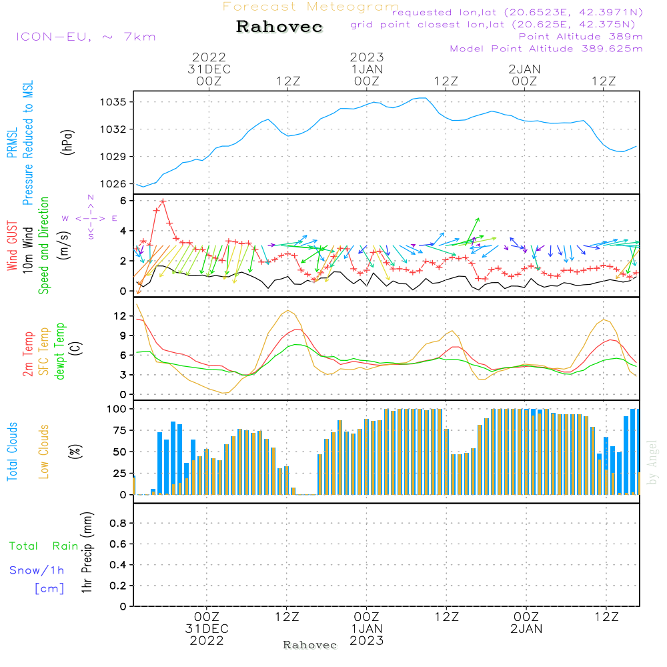This screenshot has width=667, height=667.
Task: Click the 0.8 precipitation axis value
Action: click(118, 523)
